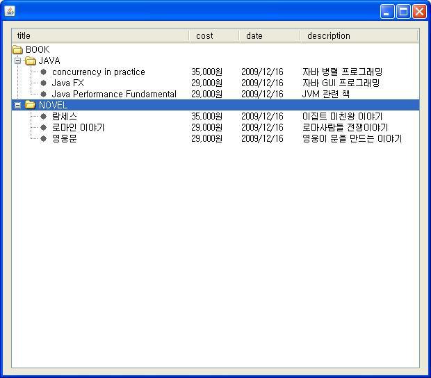This screenshot has width=431, height=378.
Task: Click the NOVEL folder icon
Action: tap(30, 105)
